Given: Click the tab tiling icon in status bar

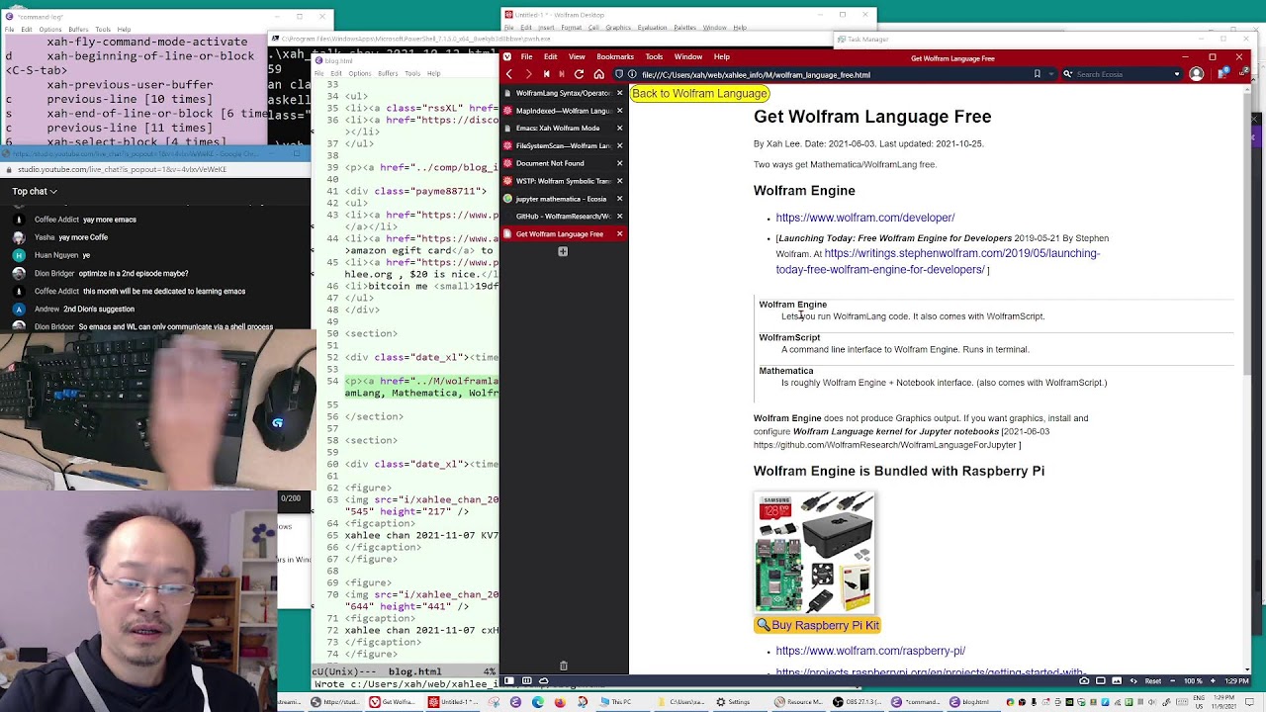Looking at the screenshot, I should pyautogui.click(x=526, y=680).
